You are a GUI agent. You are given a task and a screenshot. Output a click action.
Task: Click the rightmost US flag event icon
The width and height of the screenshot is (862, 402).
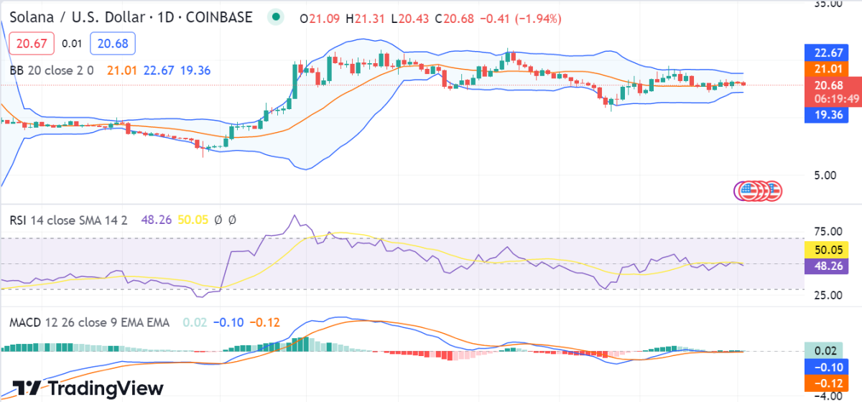[x=773, y=191]
